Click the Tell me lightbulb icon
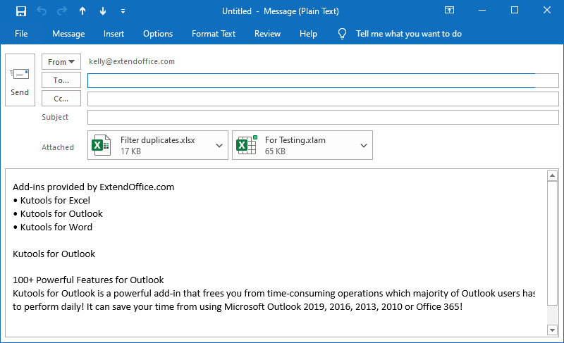Image resolution: width=564 pixels, height=343 pixels. pos(343,34)
